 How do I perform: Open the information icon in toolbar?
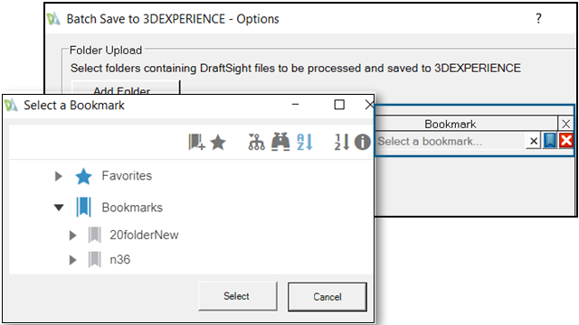point(362,142)
